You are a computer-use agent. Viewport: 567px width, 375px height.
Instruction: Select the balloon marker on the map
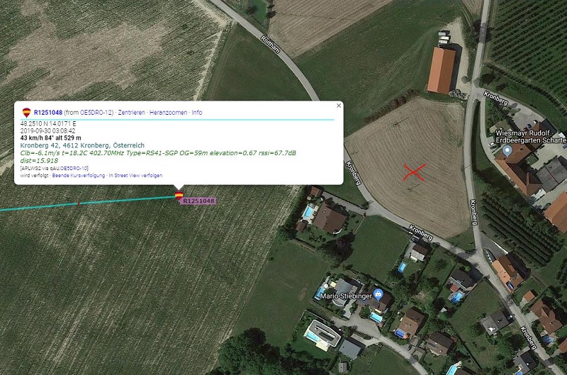(179, 195)
